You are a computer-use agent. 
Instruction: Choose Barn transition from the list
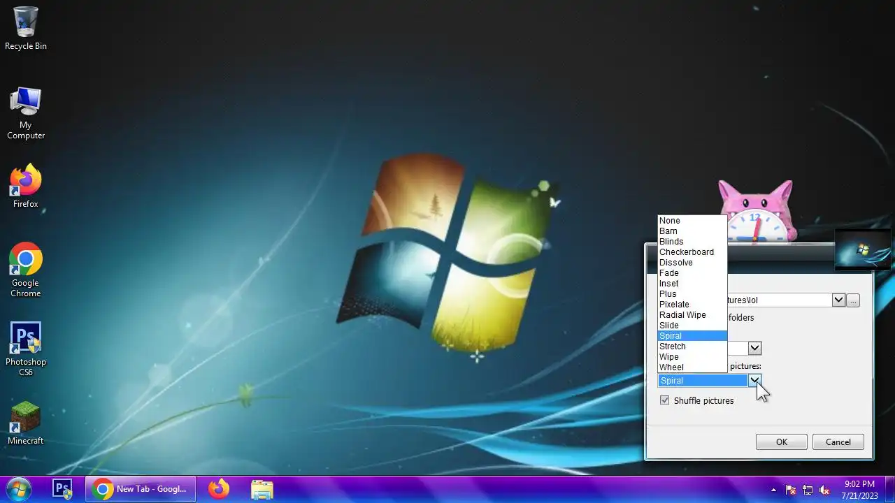click(692, 231)
